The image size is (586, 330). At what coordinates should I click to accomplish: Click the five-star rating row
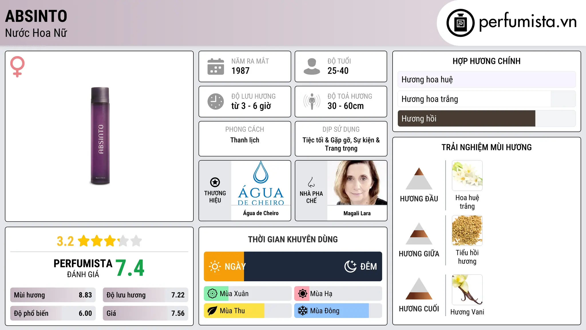pyautogui.click(x=110, y=241)
